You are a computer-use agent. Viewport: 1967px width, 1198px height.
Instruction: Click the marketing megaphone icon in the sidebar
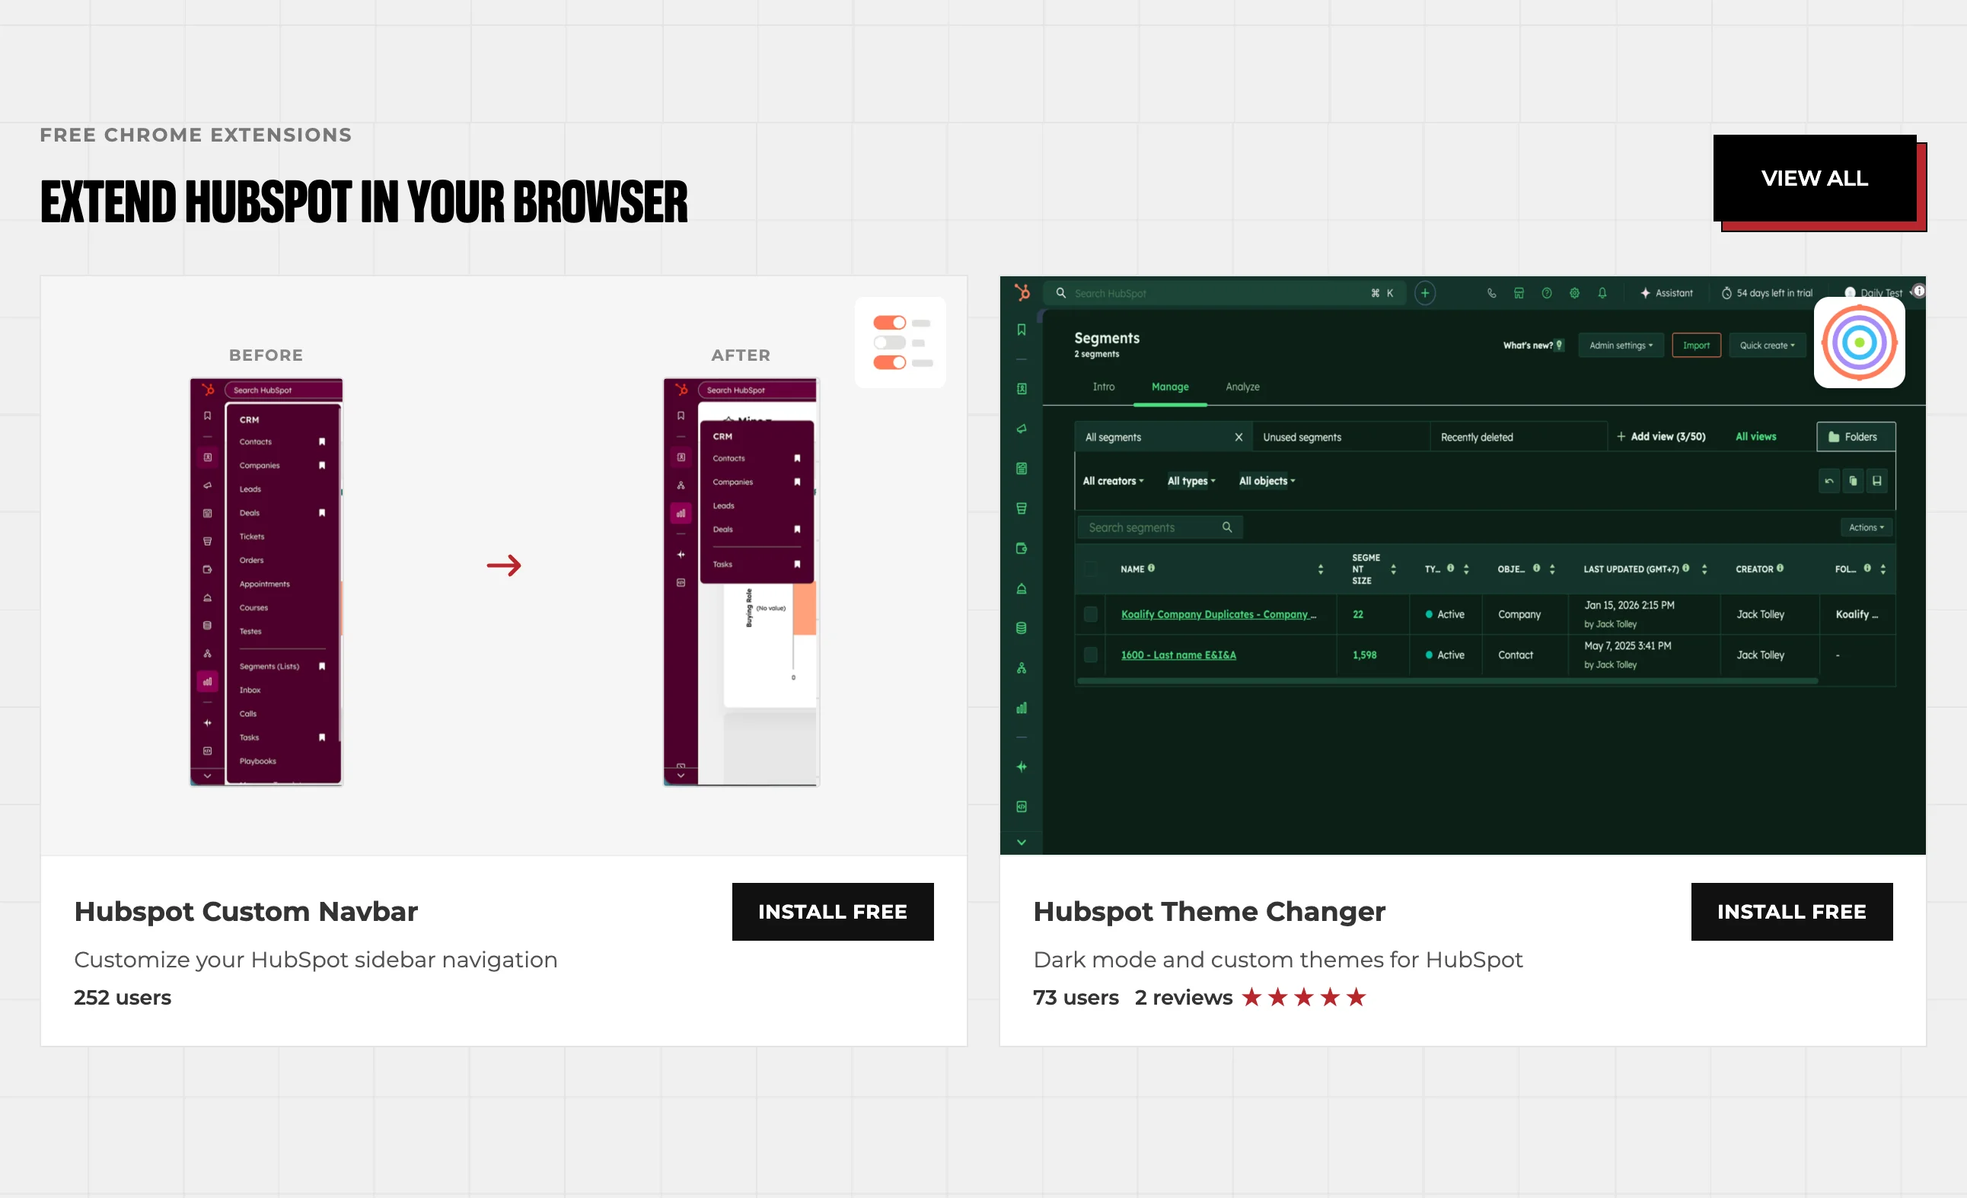click(1021, 429)
